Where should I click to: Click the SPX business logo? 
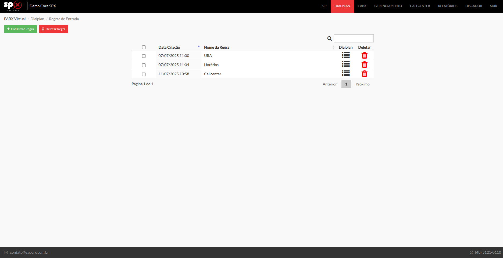click(x=13, y=6)
